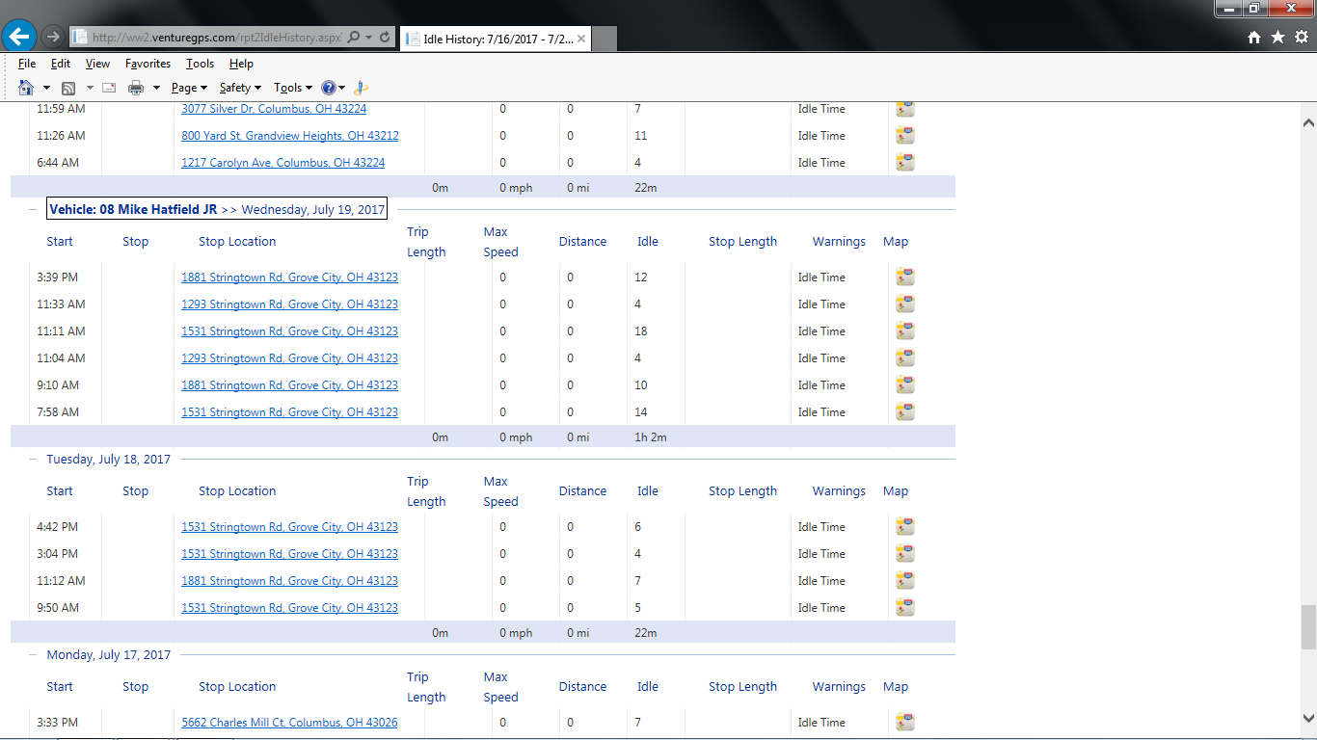Open the Safety dropdown menu

pos(240,88)
